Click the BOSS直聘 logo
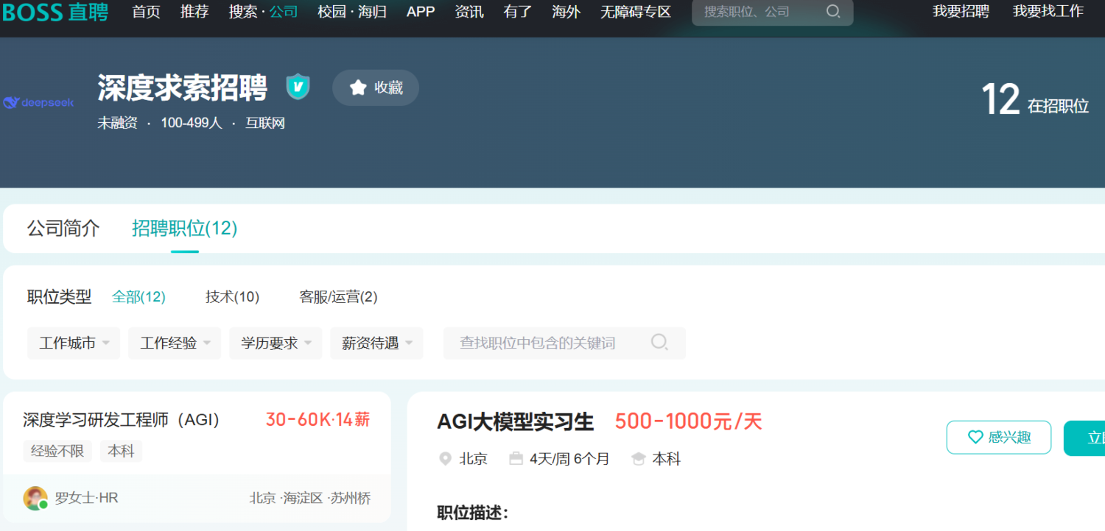 (55, 12)
